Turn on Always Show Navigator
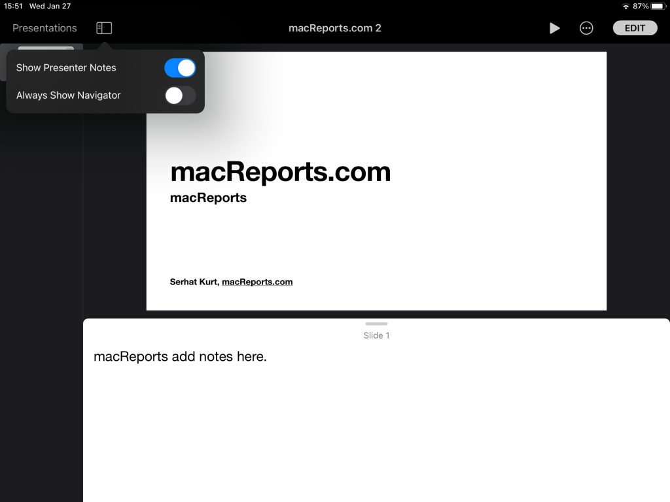This screenshot has width=670, height=502. pyautogui.click(x=180, y=95)
